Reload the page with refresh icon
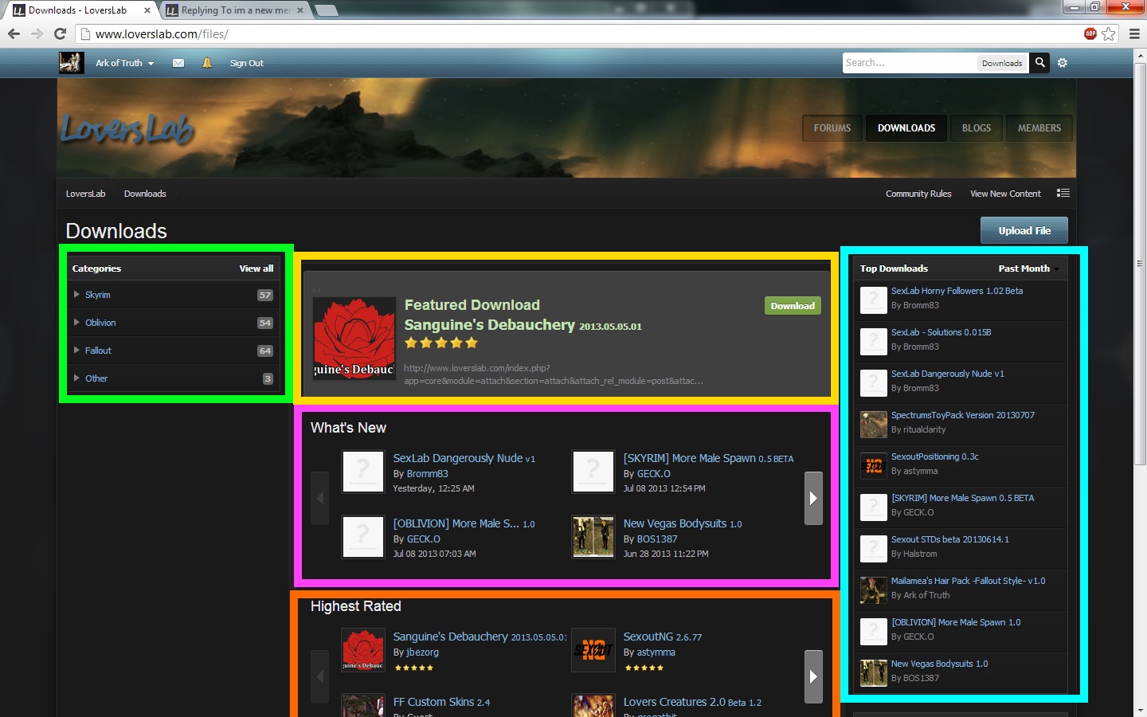 (60, 33)
